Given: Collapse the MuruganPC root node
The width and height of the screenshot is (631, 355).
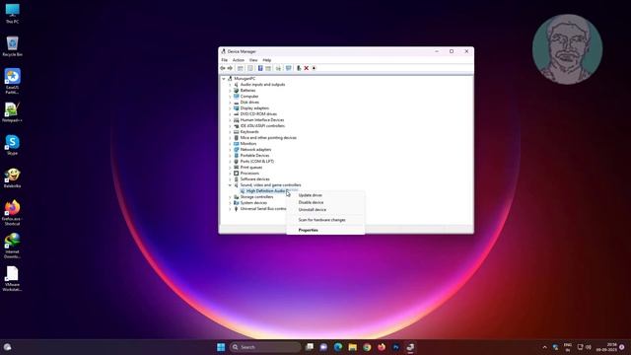Looking at the screenshot, I should click(x=224, y=79).
